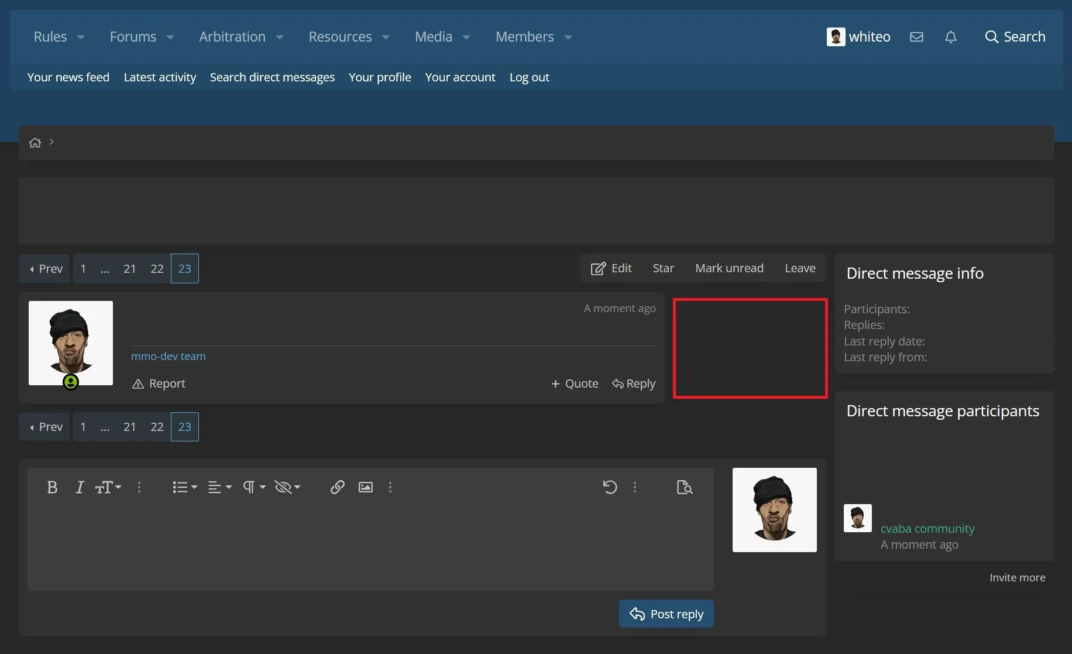This screenshot has width=1072, height=654.
Task: Open Latest activity in the sub-navigation
Action: 160,77
